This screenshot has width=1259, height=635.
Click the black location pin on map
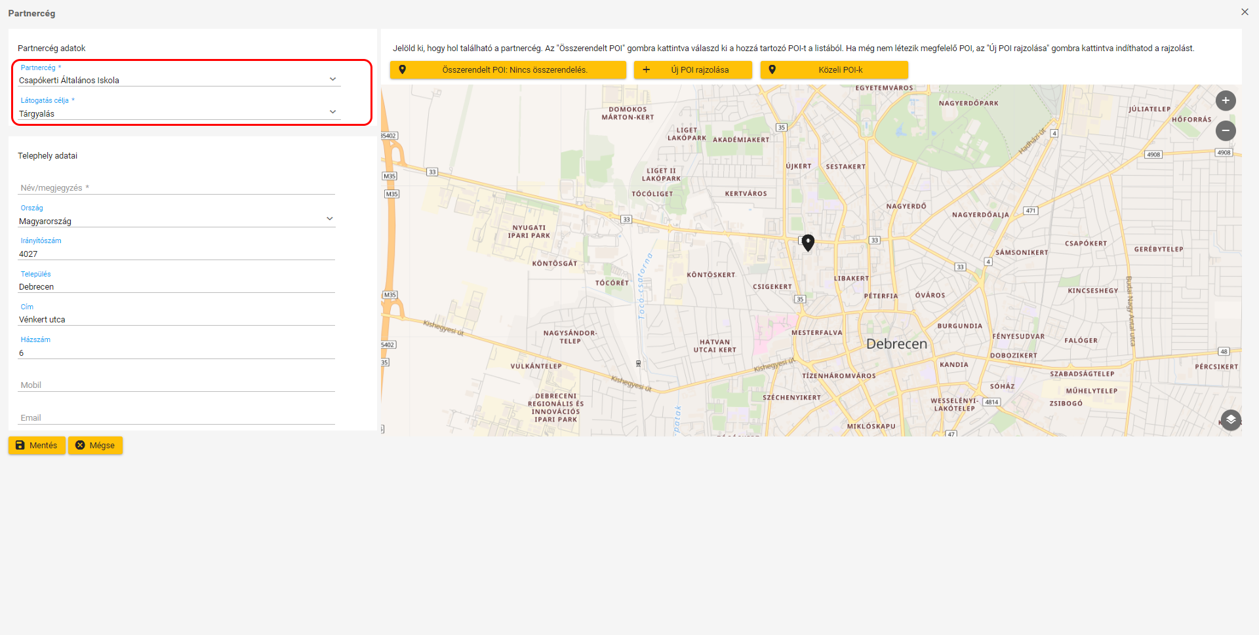[x=808, y=242]
